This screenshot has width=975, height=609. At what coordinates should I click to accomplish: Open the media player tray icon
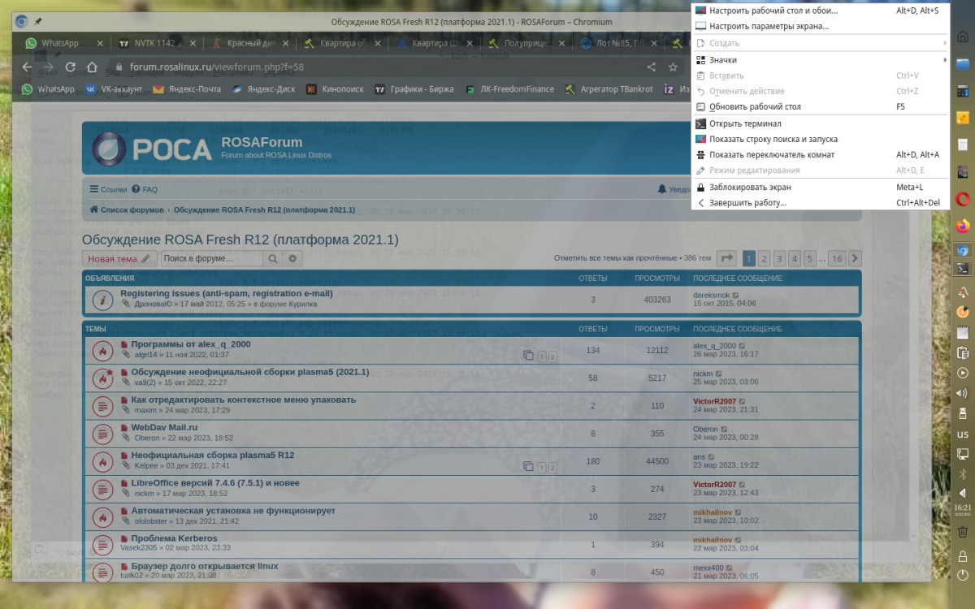click(x=963, y=373)
